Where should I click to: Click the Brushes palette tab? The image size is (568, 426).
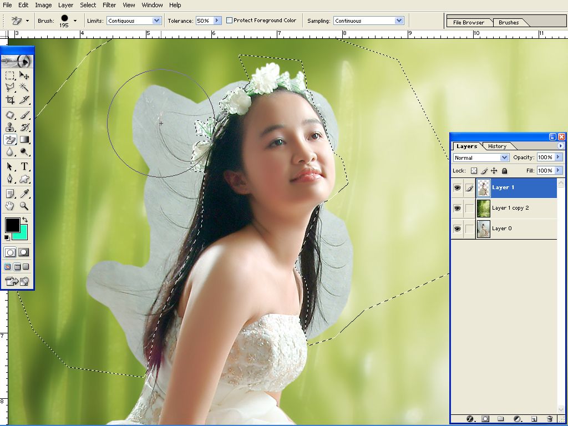[509, 23]
